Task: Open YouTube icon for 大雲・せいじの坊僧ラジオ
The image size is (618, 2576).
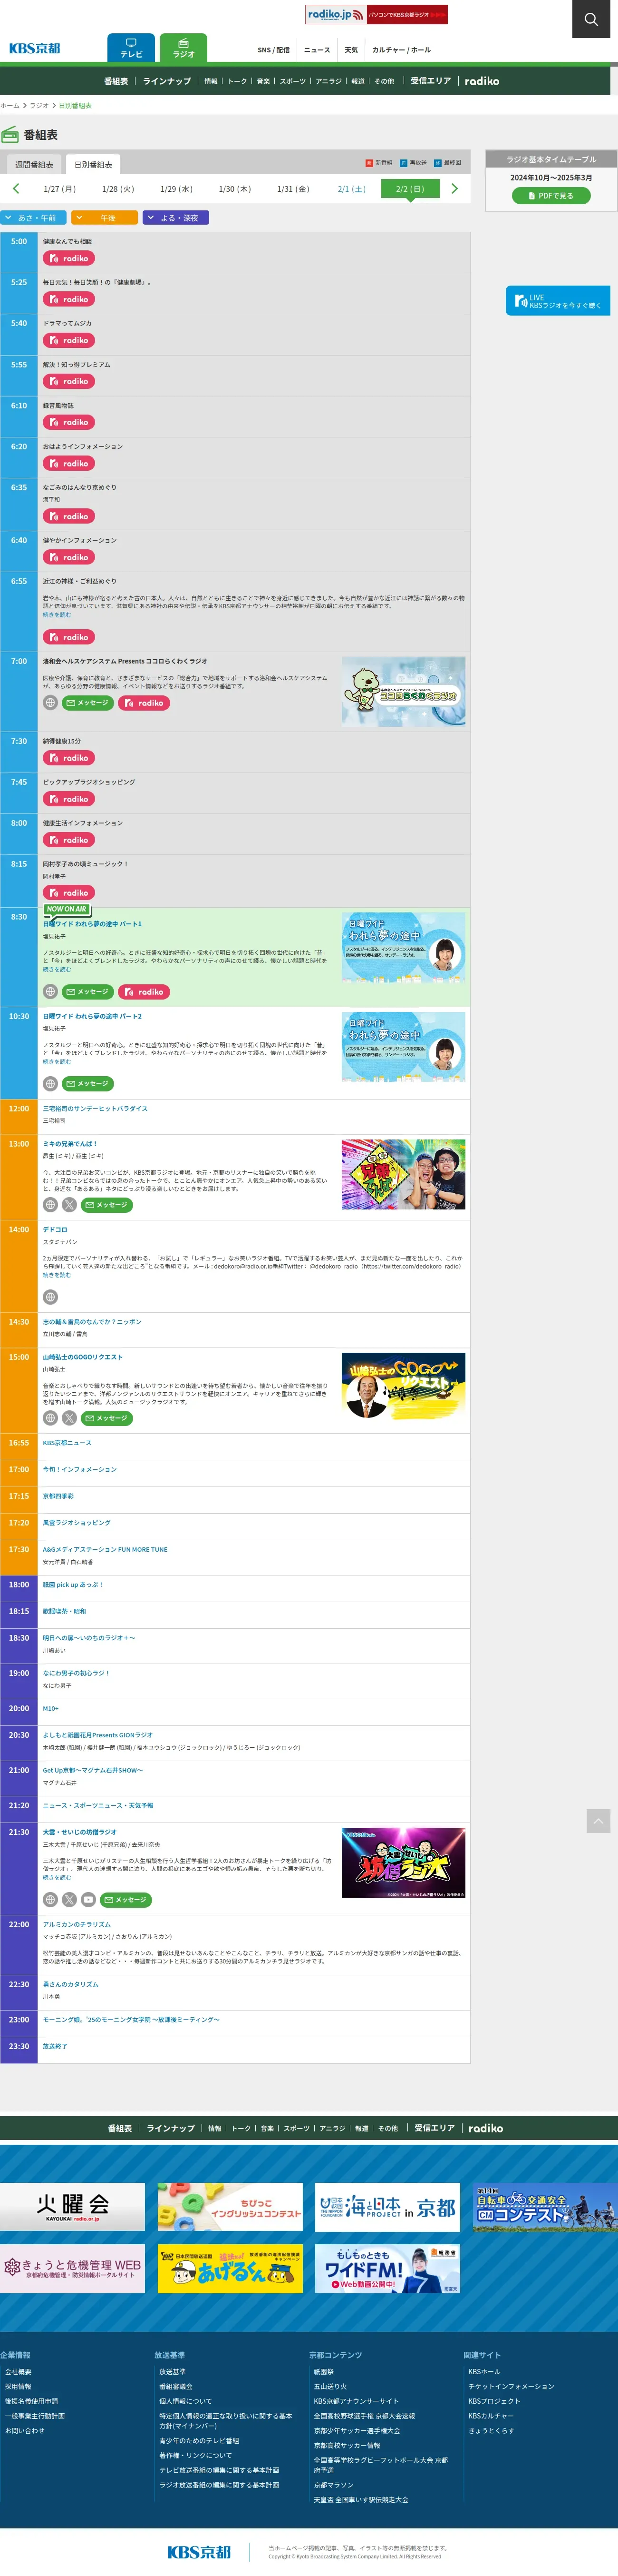Action: (88, 1900)
